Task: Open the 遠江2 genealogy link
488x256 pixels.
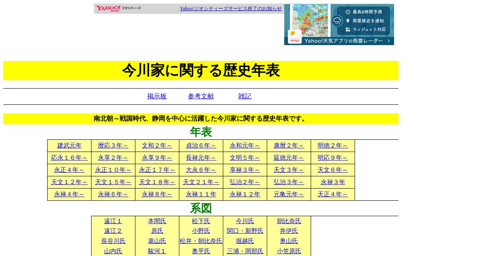Action: (113, 231)
